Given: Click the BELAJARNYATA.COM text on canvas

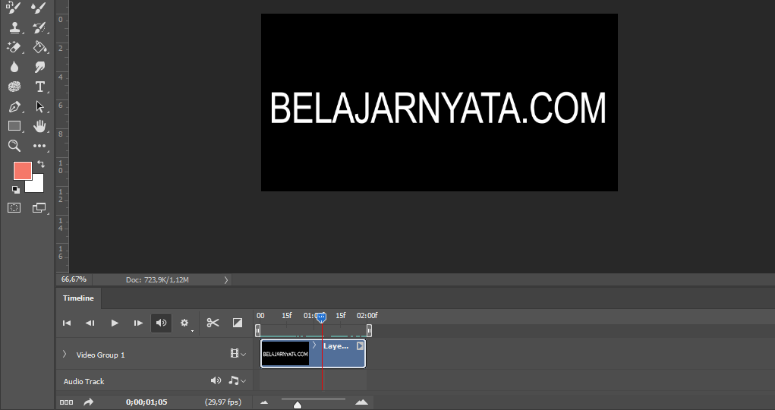Looking at the screenshot, I should tap(438, 108).
